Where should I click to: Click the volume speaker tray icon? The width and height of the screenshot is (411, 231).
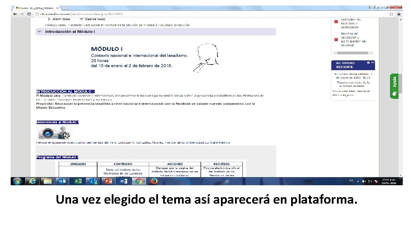(364, 181)
